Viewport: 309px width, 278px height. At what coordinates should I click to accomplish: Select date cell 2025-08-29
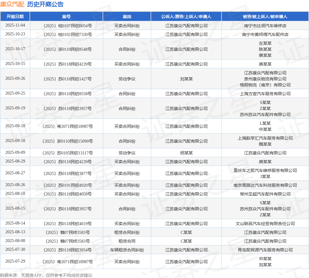[x=15, y=161]
